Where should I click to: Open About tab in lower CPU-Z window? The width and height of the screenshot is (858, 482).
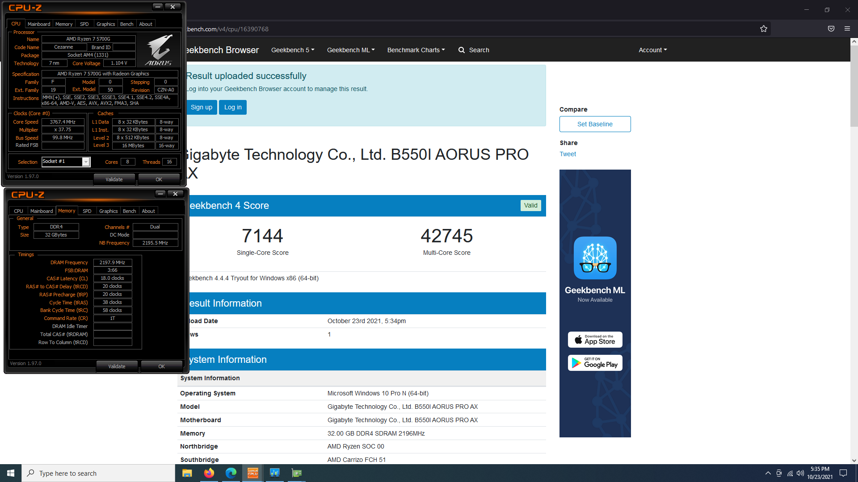pyautogui.click(x=148, y=211)
